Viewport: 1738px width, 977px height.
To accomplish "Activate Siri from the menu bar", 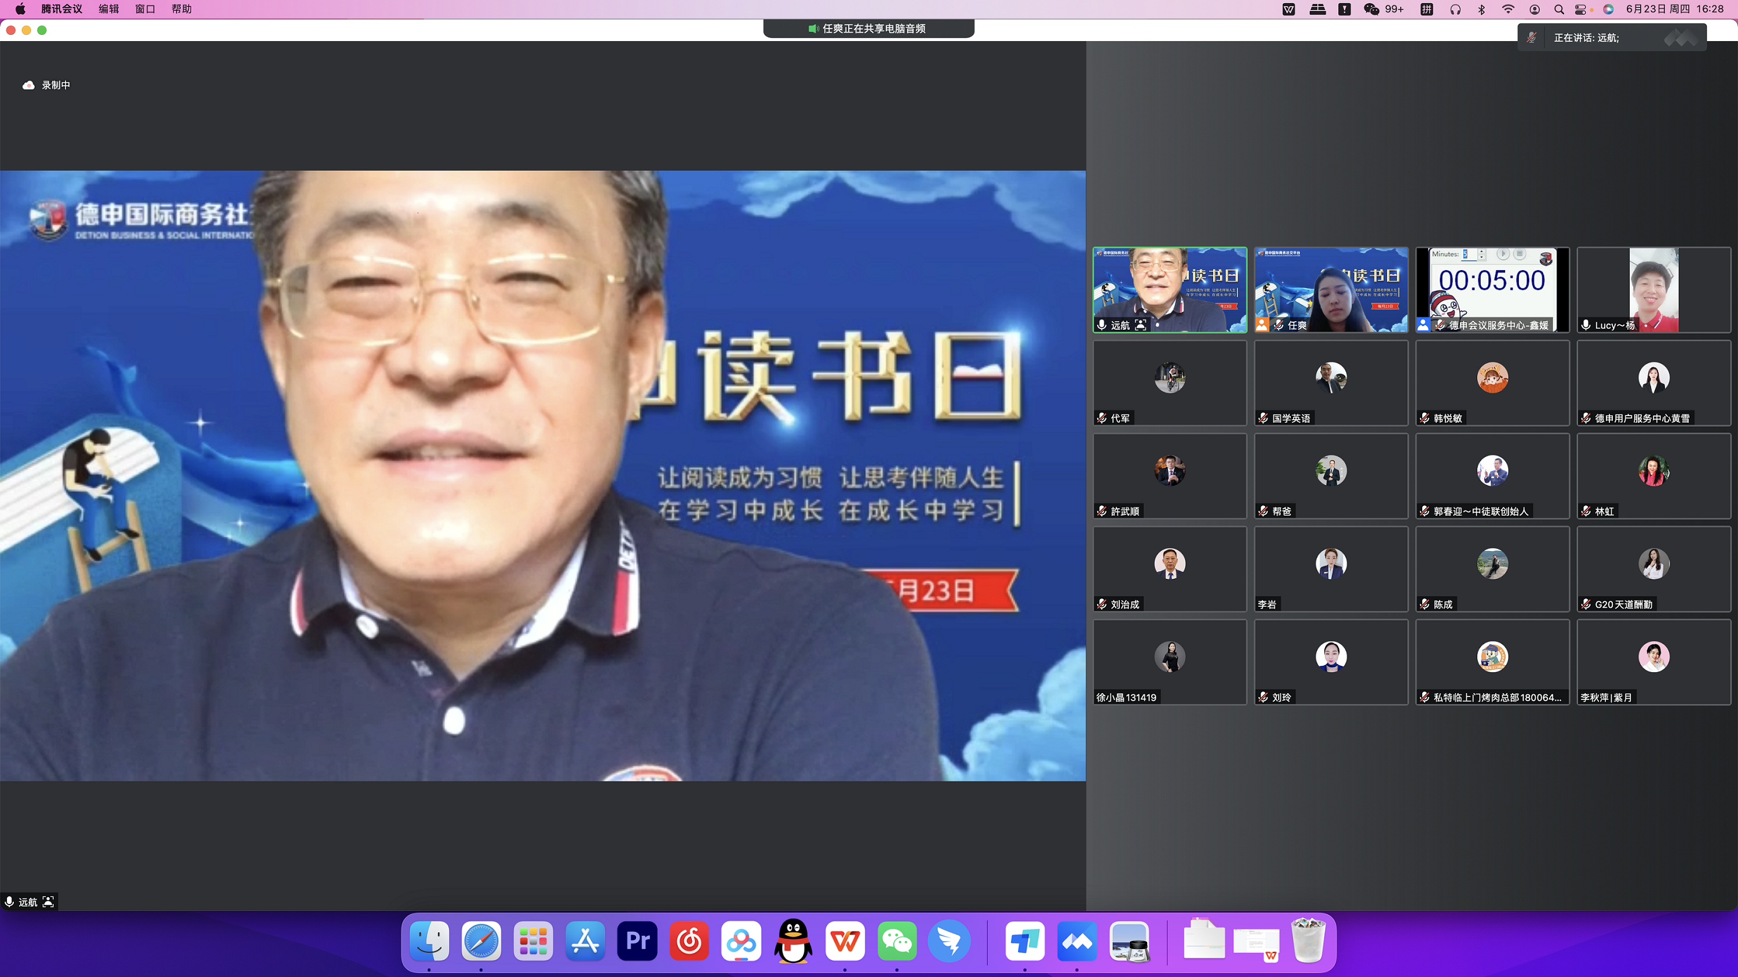I will tap(1608, 9).
